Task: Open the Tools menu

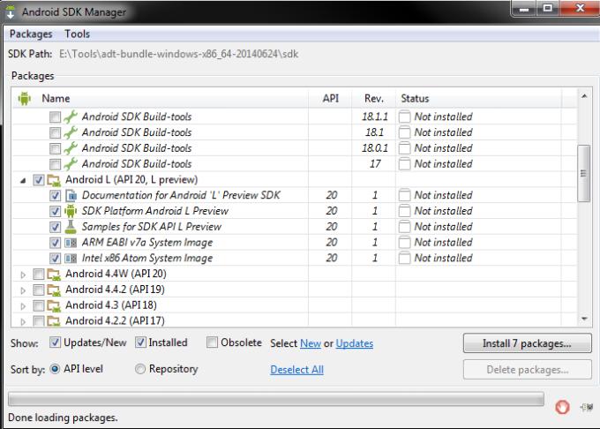Action: 78,34
